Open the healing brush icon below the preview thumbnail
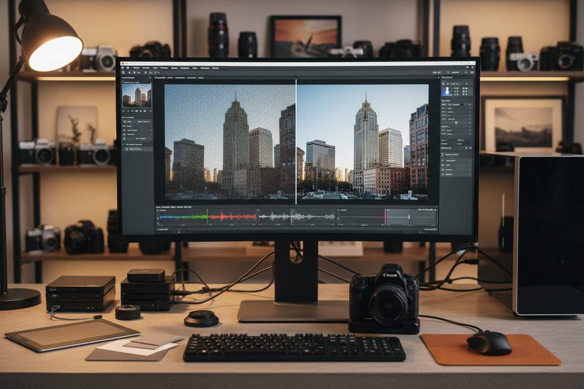 (x=128, y=110)
